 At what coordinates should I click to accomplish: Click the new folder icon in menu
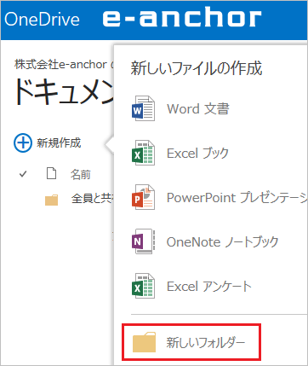(x=145, y=342)
